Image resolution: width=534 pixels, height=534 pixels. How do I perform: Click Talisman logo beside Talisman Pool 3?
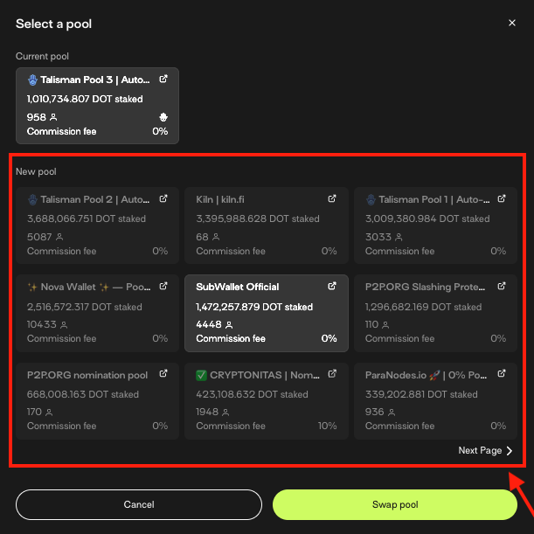click(x=32, y=80)
